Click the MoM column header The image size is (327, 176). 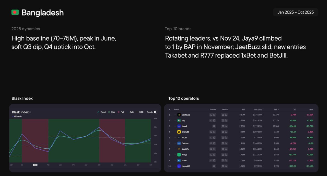click(x=311, y=109)
